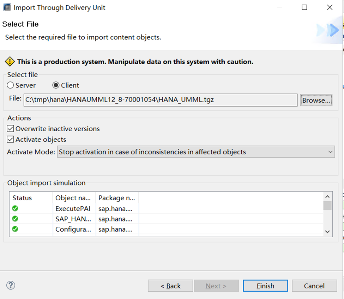344x299 pixels.
Task: Click the yellow production warning icon
Action: tap(10, 62)
